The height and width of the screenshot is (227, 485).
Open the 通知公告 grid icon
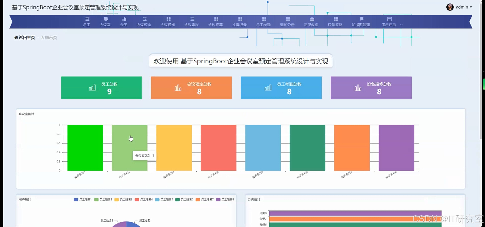[288, 19]
